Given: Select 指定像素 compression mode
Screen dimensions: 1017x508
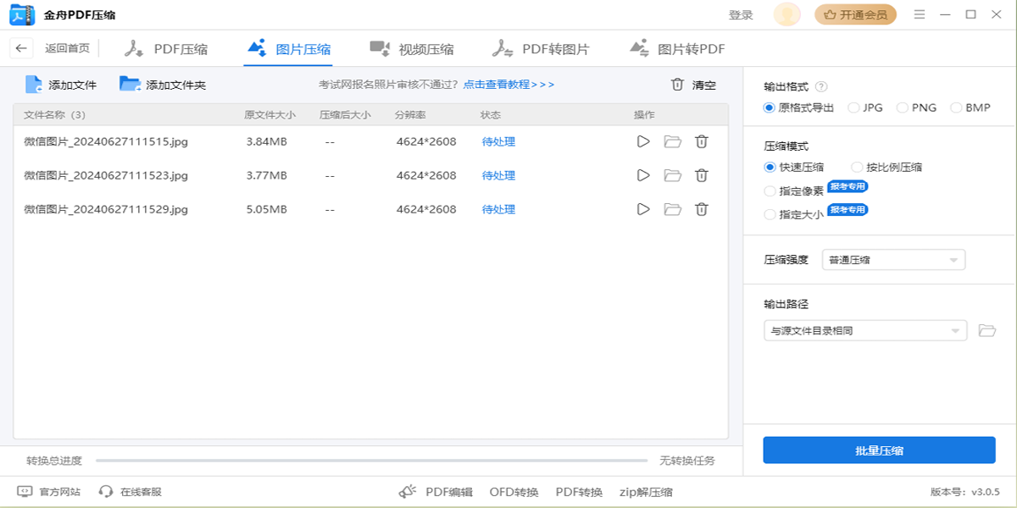Looking at the screenshot, I should pos(794,190).
